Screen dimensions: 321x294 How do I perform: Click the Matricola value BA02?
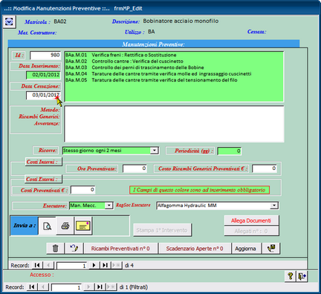(x=60, y=22)
